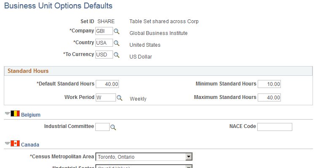
Task: Focus the To Currency field with USD
Action: click(x=104, y=54)
